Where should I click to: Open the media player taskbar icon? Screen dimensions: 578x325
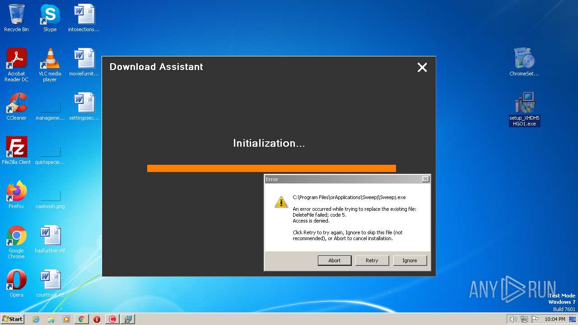tap(66, 319)
